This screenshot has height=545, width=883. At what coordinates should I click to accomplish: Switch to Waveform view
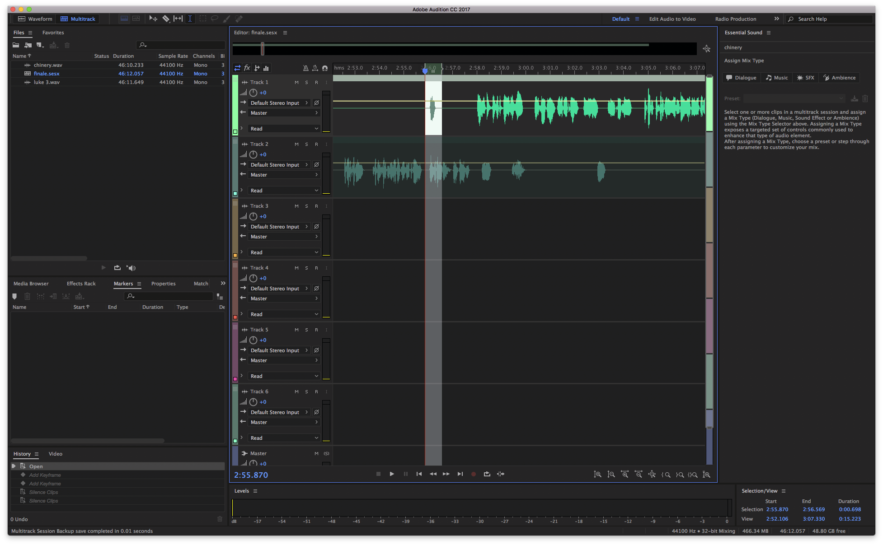click(x=35, y=19)
